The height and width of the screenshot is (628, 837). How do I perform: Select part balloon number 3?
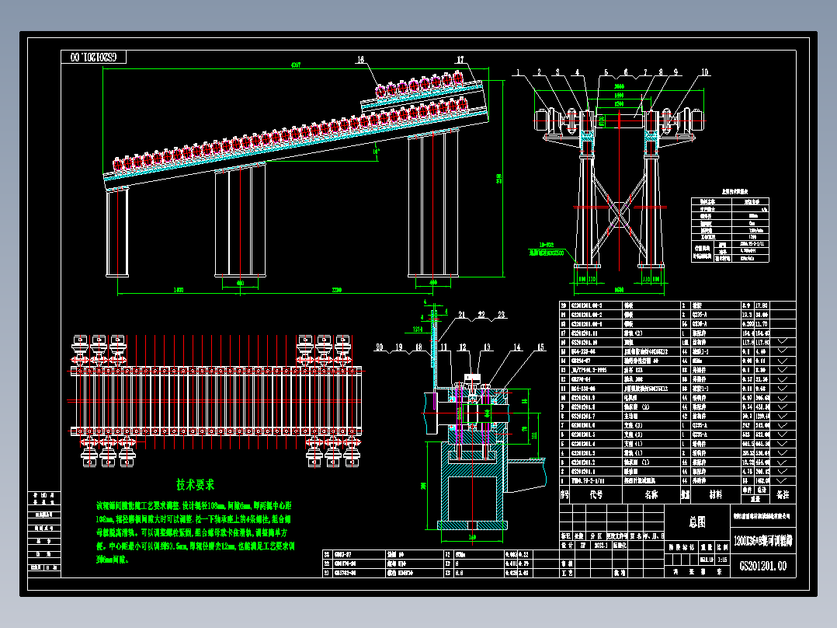(557, 72)
